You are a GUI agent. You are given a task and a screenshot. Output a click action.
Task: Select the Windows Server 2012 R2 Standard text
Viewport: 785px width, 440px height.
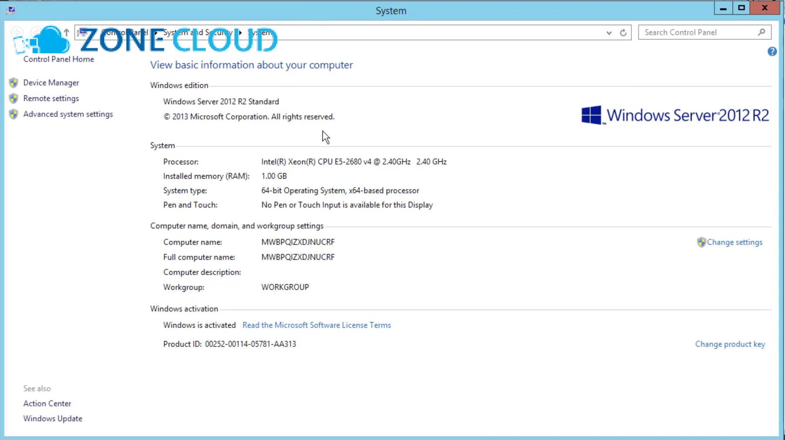[x=221, y=102]
